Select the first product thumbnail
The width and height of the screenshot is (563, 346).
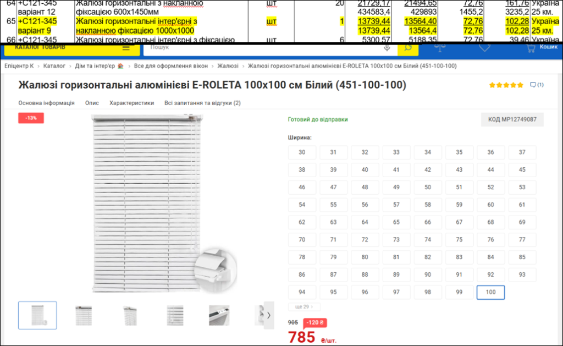tap(37, 315)
